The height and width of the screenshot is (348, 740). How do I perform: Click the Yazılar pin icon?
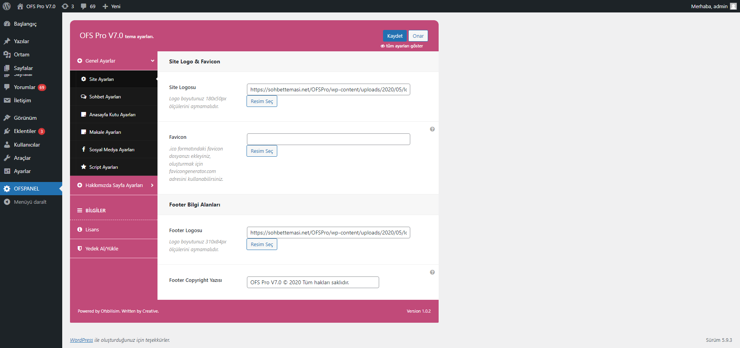(x=7, y=41)
